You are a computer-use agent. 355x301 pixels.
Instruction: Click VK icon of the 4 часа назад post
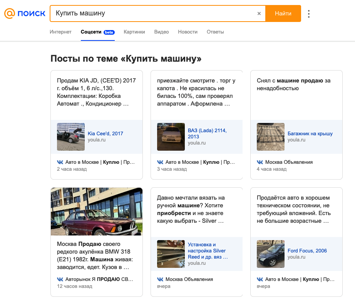click(260, 162)
